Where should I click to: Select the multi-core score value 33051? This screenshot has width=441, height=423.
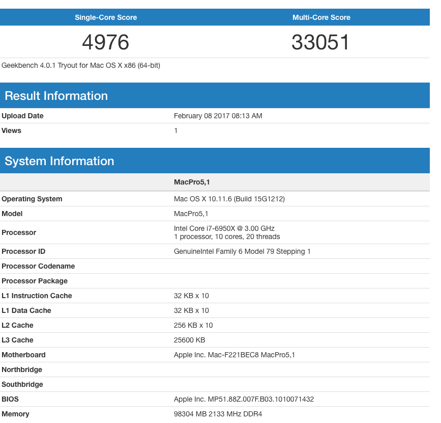pos(320,42)
